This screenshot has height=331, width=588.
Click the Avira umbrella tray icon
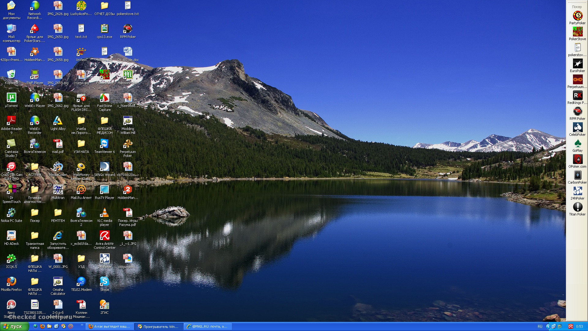pyautogui.click(x=571, y=327)
